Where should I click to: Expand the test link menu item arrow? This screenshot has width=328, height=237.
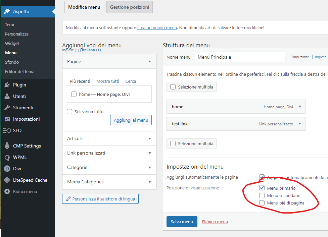pos(300,124)
